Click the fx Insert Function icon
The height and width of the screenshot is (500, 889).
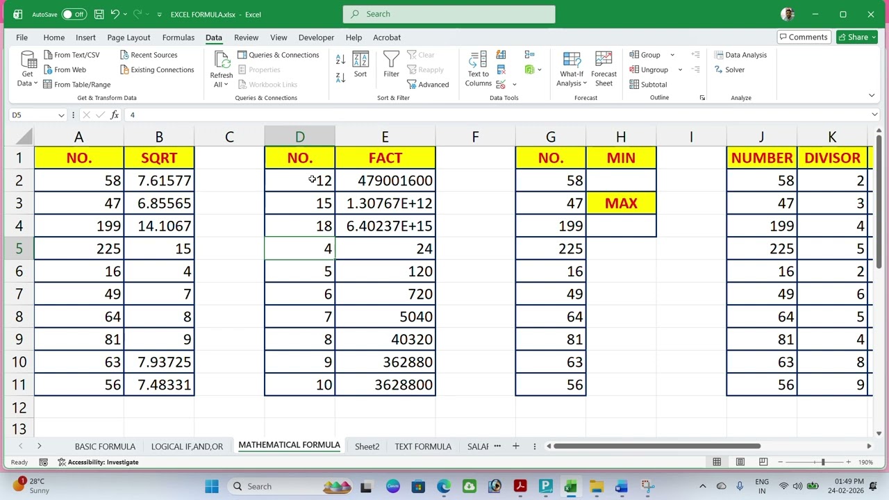(115, 115)
